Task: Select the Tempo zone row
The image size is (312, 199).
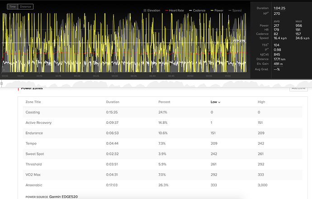Action: pyautogui.click(x=163, y=144)
